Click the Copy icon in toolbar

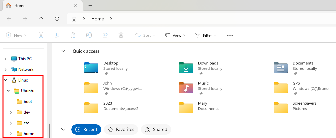coord(57,35)
